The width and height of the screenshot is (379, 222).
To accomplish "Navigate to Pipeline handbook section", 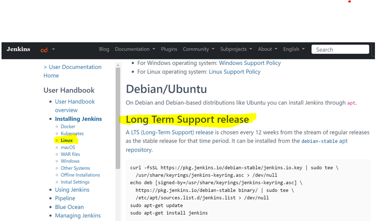I will (x=65, y=198).
